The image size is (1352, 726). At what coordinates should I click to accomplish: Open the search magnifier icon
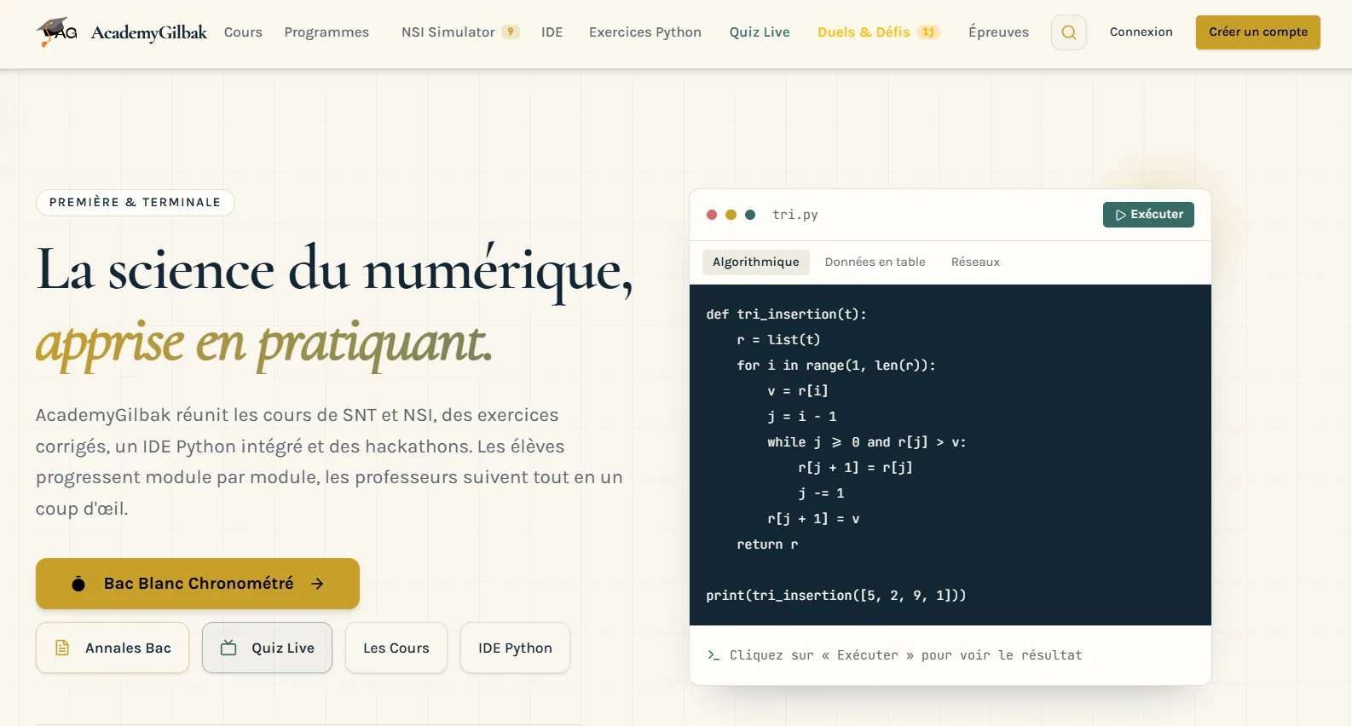tap(1069, 32)
